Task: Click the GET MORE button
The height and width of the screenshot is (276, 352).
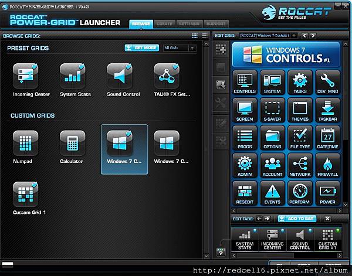Action: click(142, 47)
